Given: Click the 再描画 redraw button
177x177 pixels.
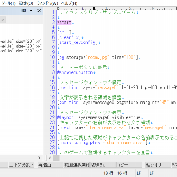Looking at the screenshot, I should coord(51,165).
